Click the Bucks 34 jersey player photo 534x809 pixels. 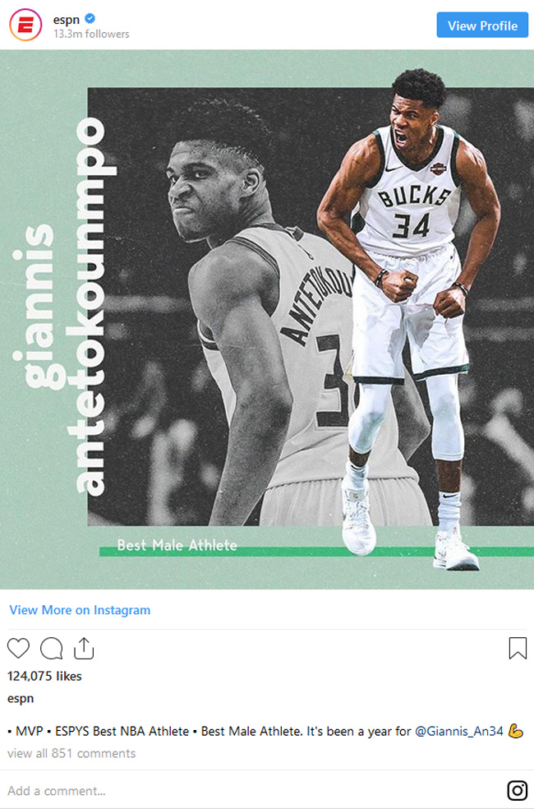(408, 320)
